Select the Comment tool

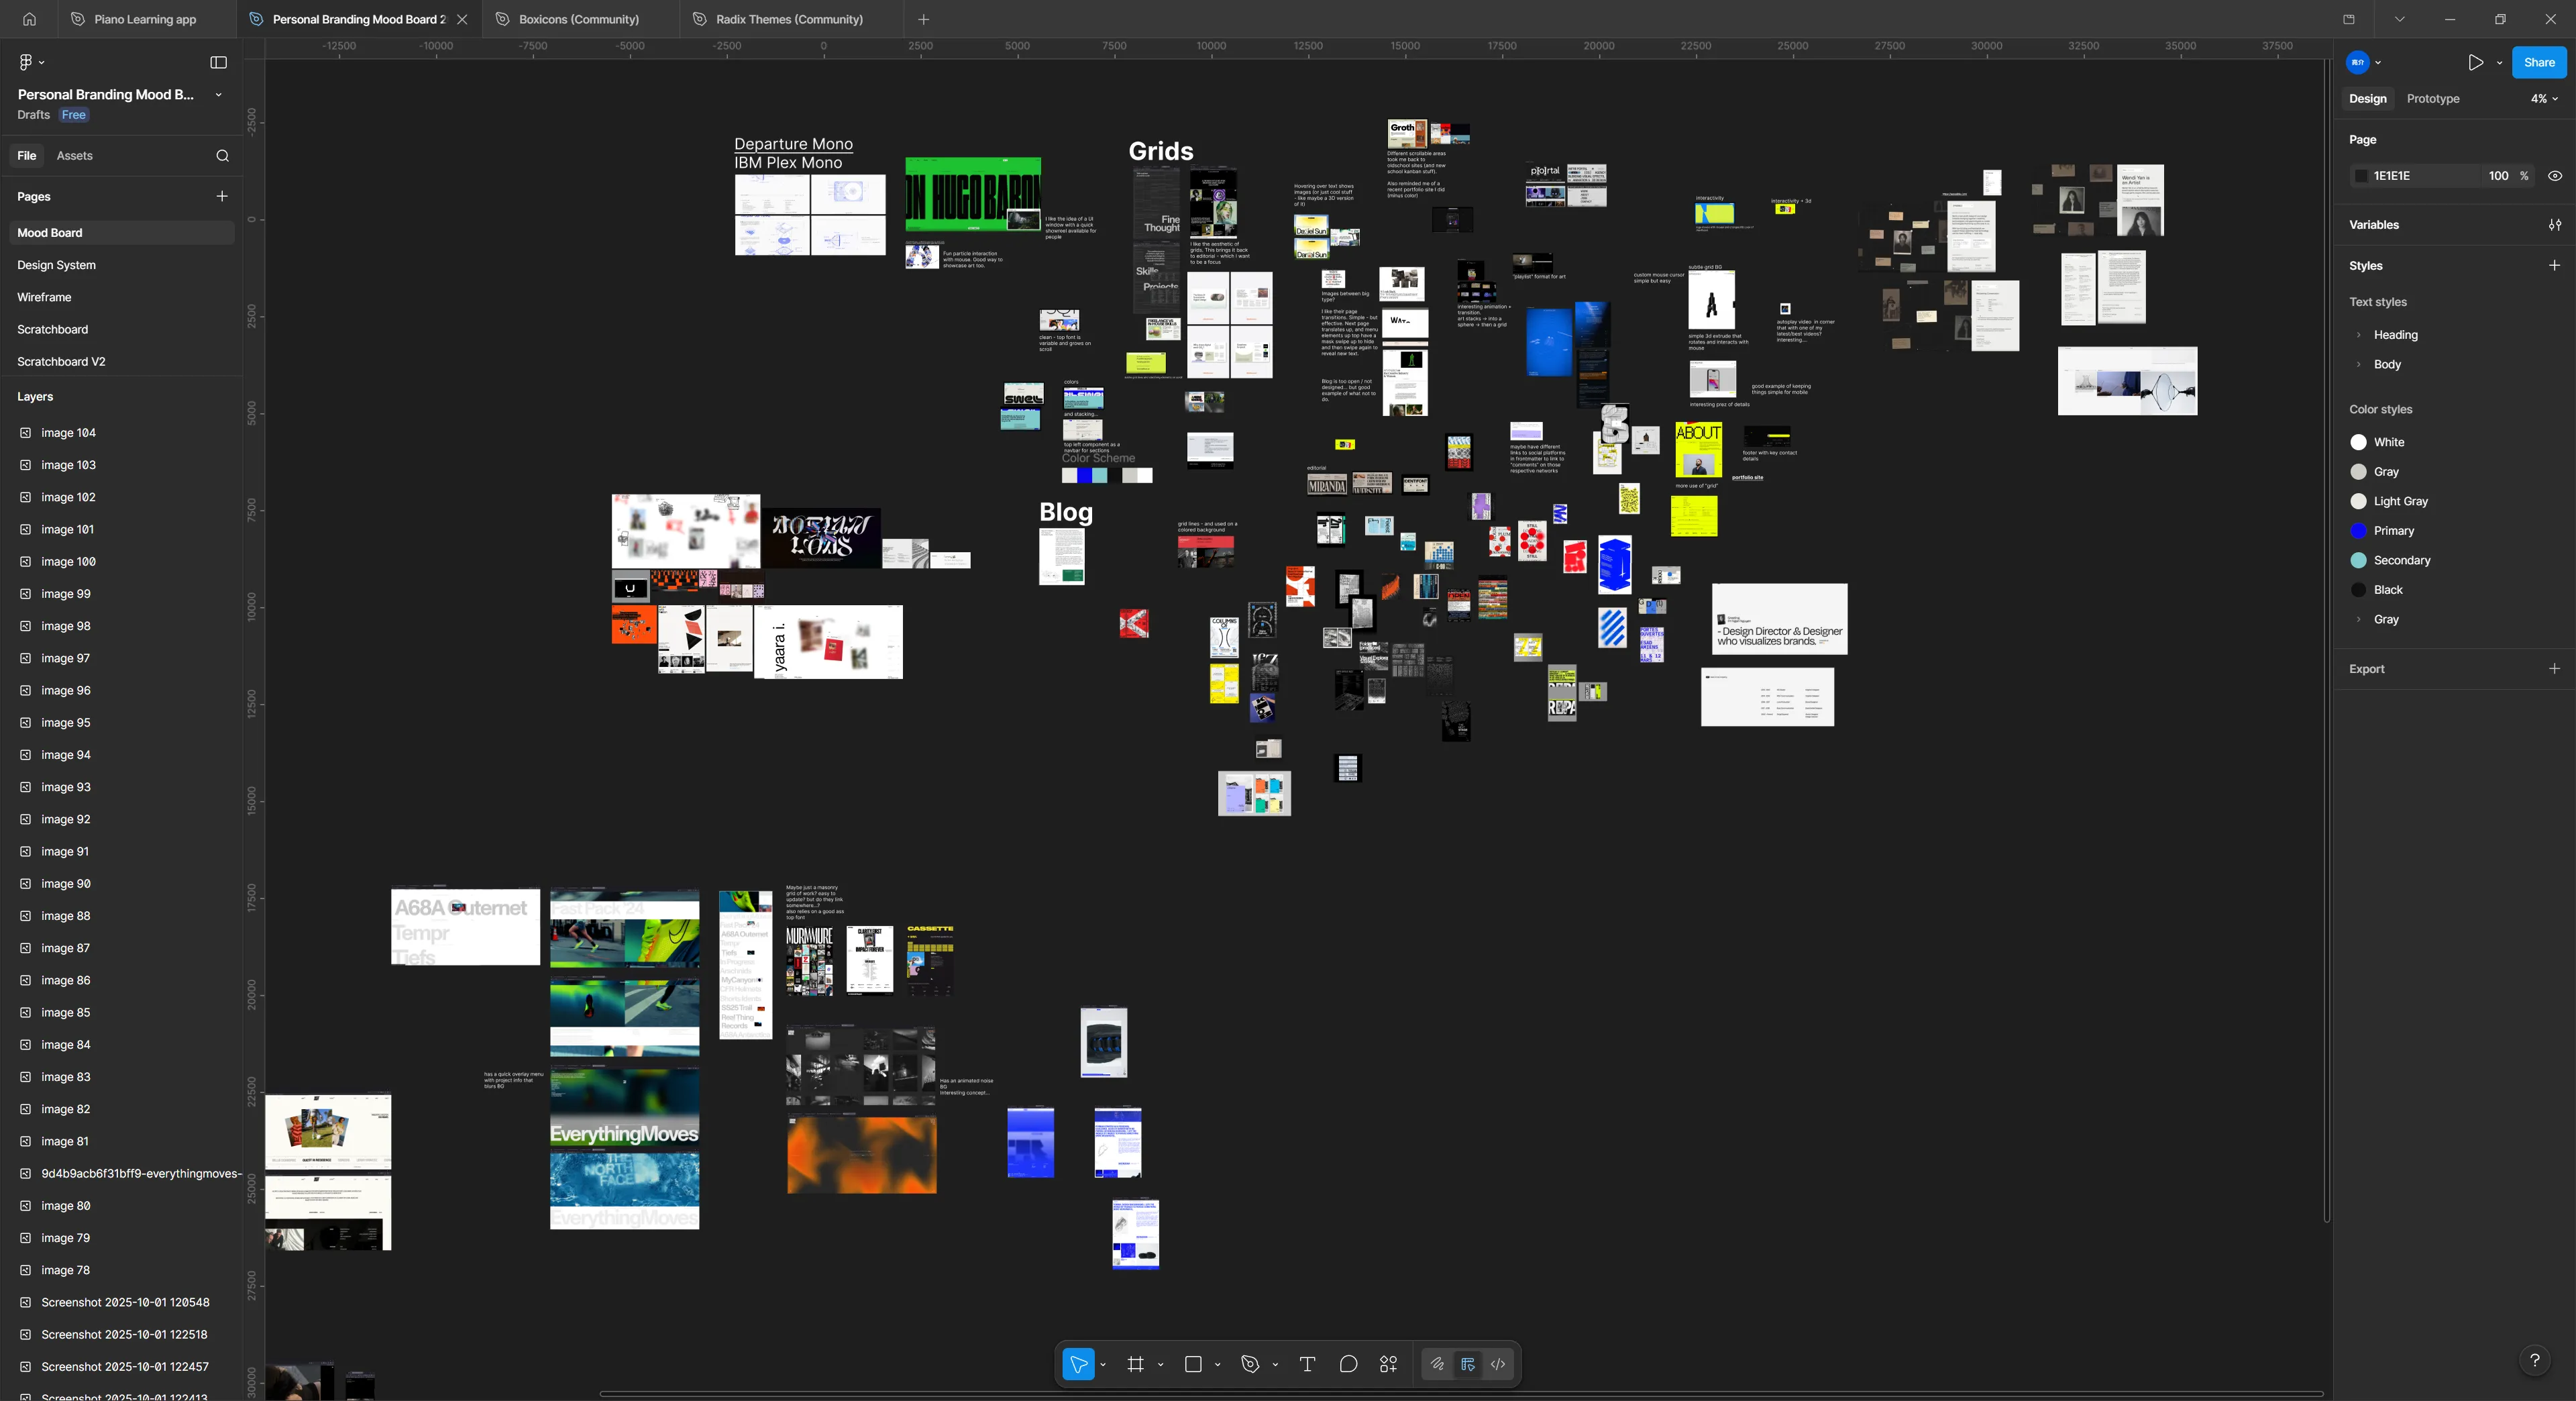(x=1348, y=1363)
